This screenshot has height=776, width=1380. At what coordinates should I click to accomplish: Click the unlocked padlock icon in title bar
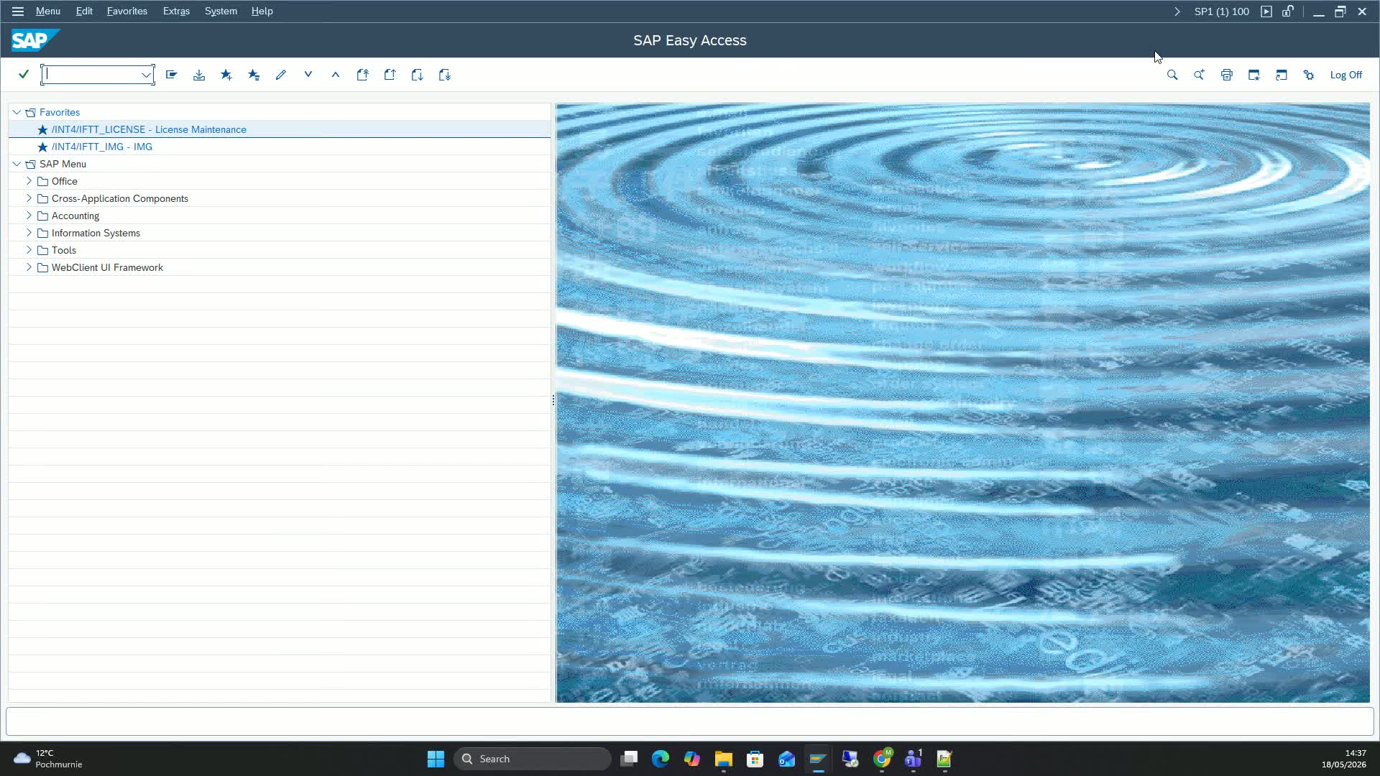(1288, 11)
